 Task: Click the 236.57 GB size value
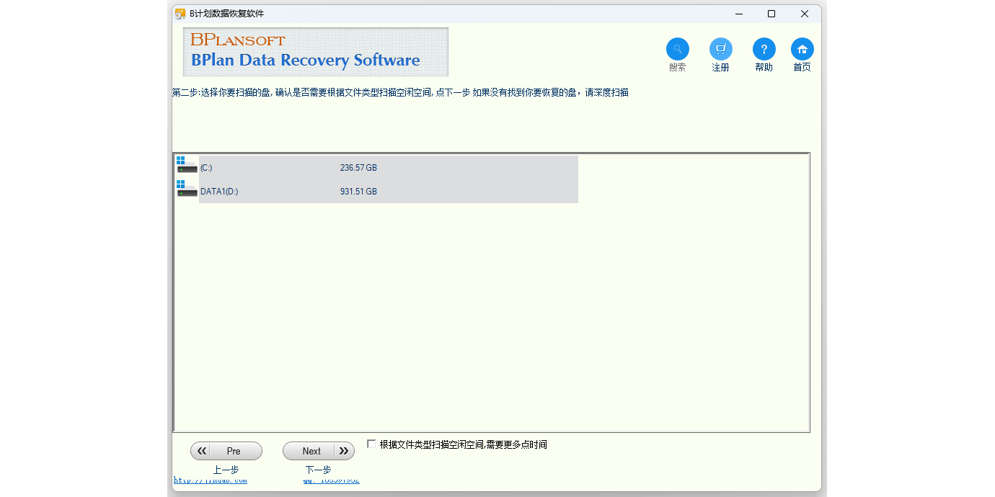click(x=358, y=168)
